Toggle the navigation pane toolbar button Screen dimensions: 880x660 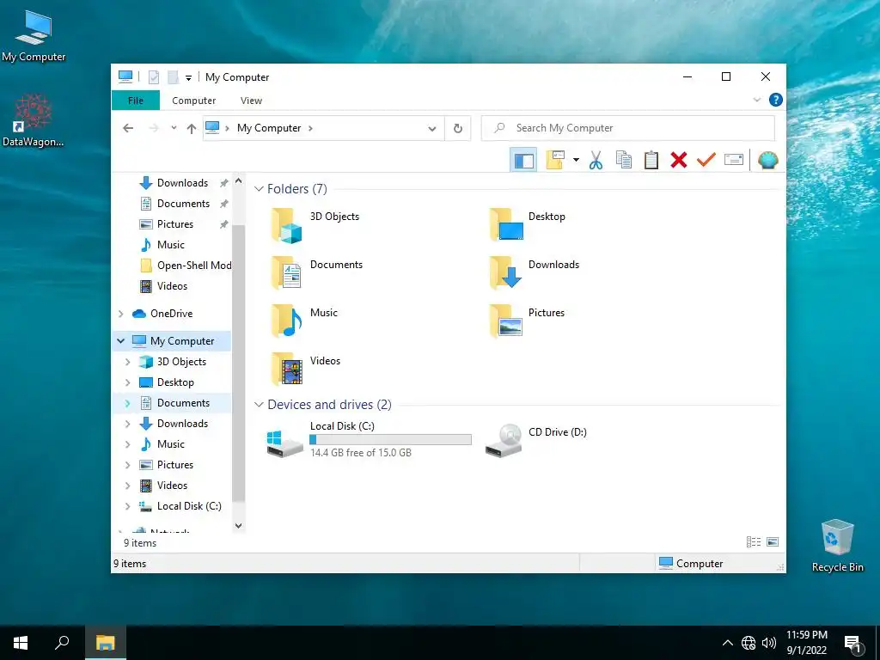(523, 161)
